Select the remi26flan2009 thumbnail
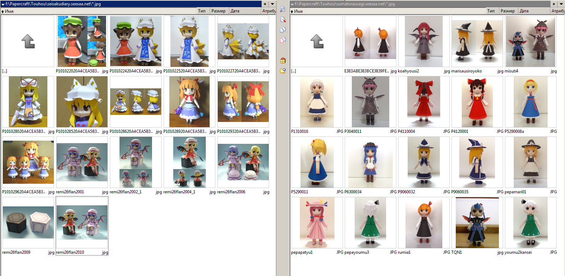Image resolution: width=565 pixels, height=276 pixels. [x=28, y=223]
